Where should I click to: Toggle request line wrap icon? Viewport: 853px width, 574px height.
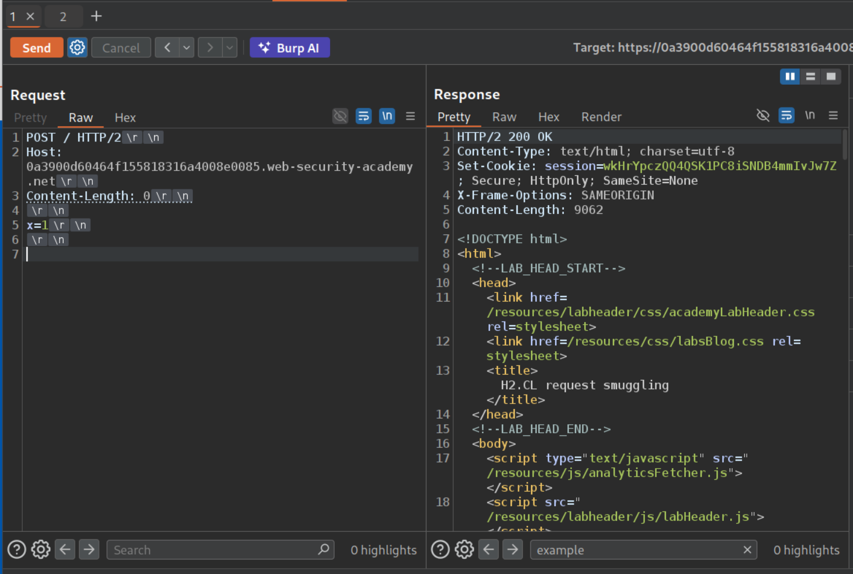[363, 116]
